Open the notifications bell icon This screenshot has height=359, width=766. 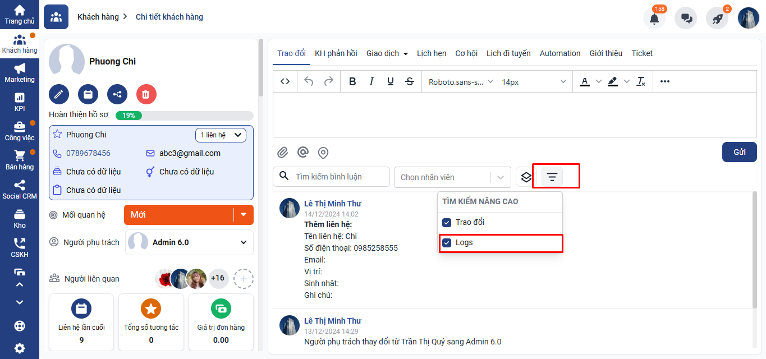click(654, 18)
